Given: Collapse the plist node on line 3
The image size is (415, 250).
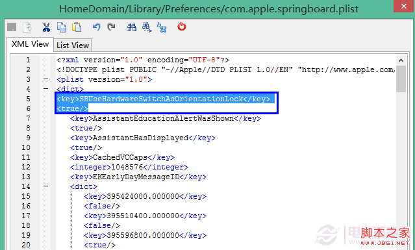Looking at the screenshot, I should pos(46,79).
